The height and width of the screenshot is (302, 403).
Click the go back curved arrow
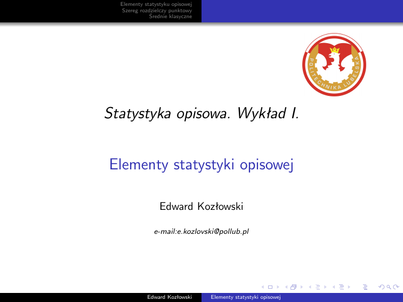pos(380,288)
